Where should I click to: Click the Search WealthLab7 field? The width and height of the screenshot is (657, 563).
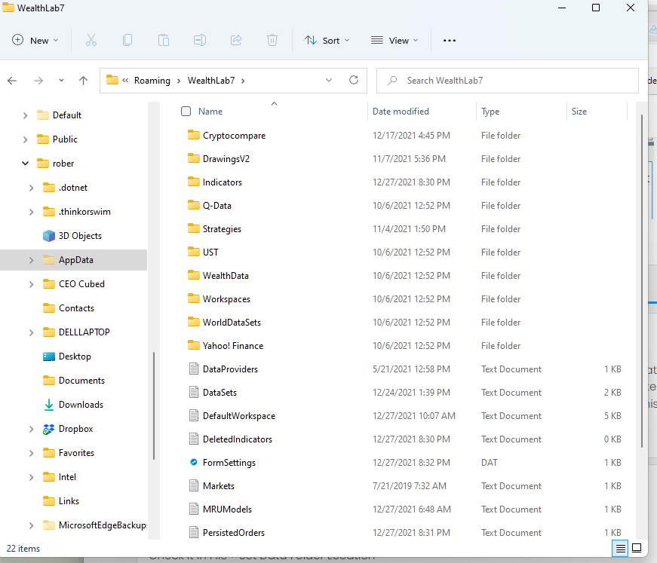click(508, 81)
